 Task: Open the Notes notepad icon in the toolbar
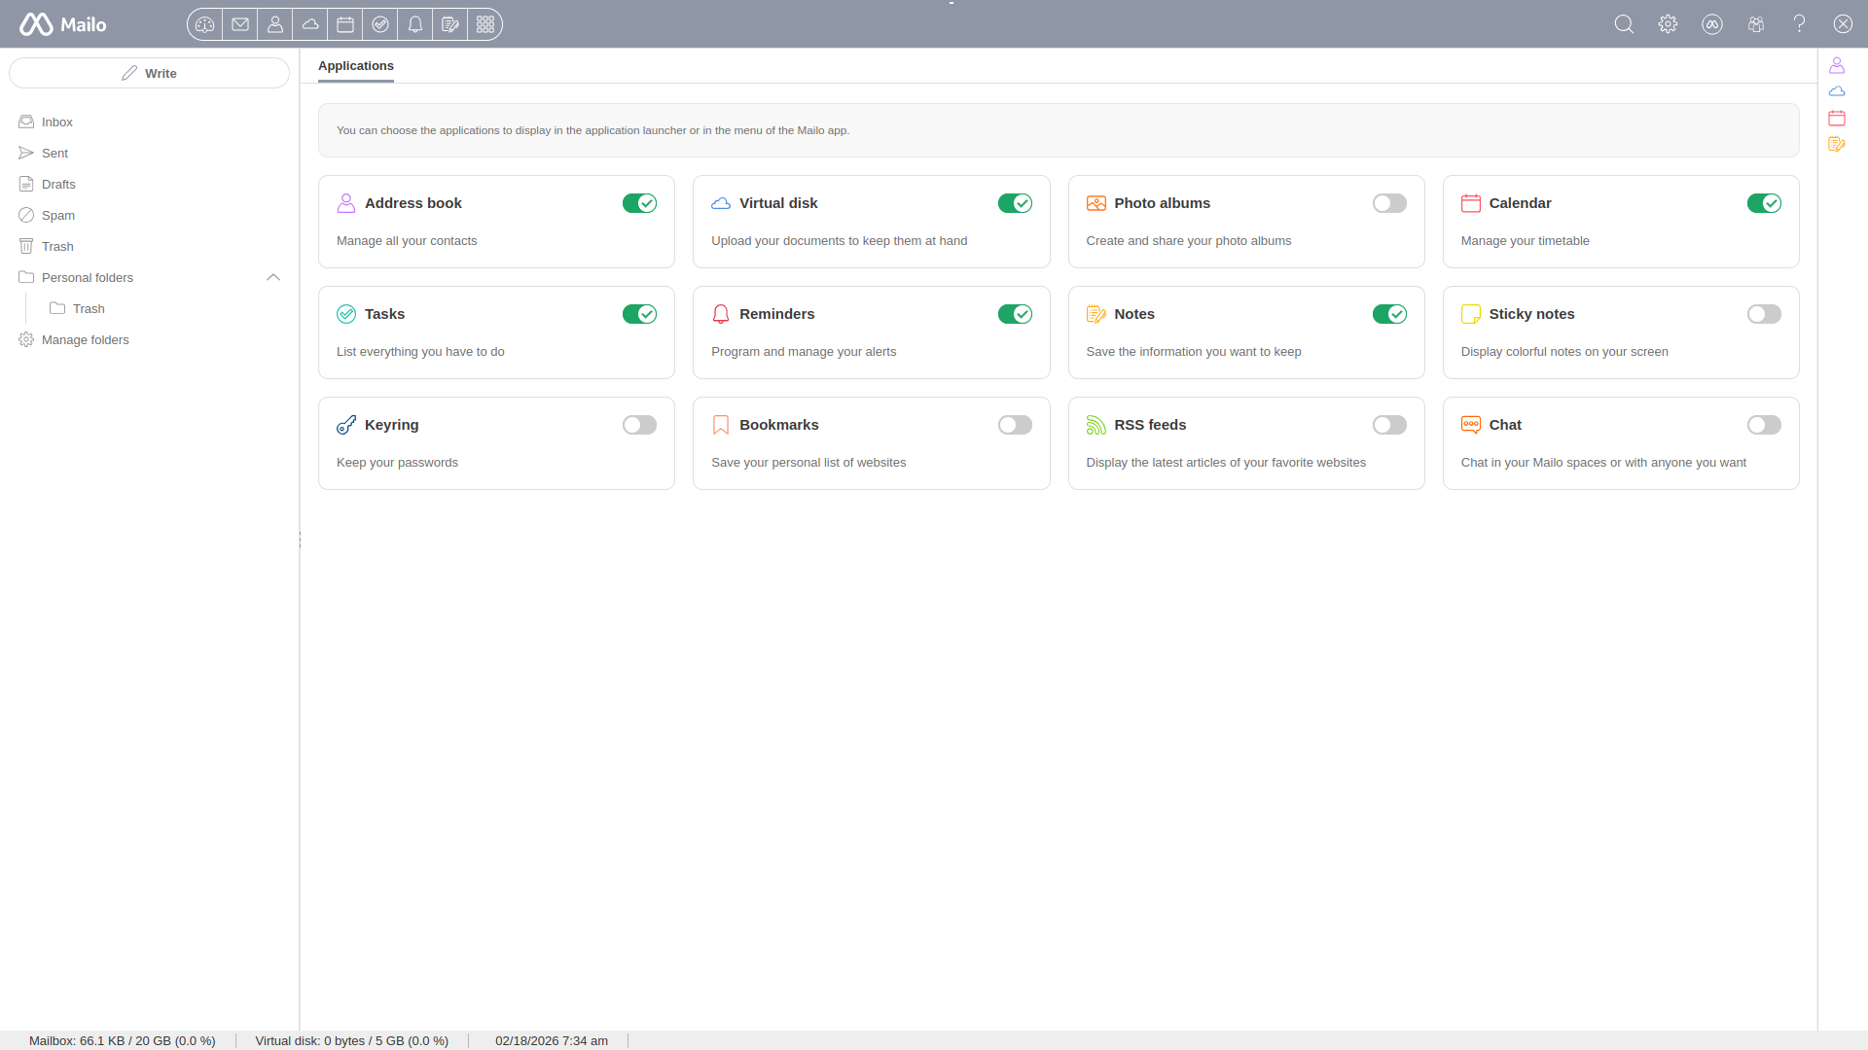pos(449,24)
